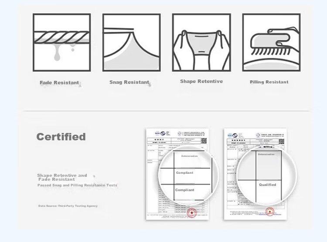The image size is (327, 242).
Task: Click the 'Certified' heading
Action: [x=61, y=137]
